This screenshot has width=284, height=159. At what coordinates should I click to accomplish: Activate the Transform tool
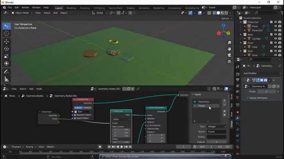pos(7,64)
